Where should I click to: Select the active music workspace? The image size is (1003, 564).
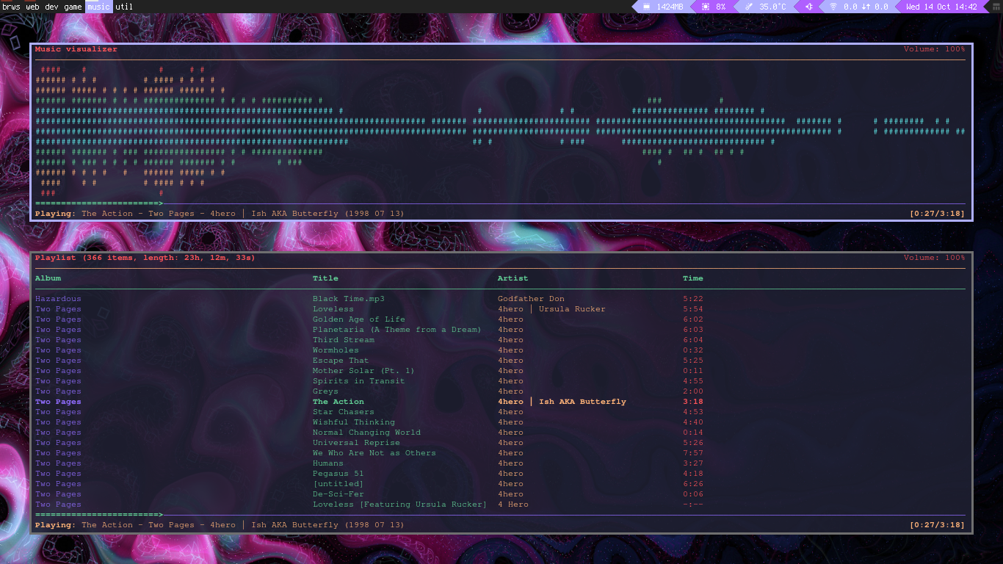click(x=98, y=7)
